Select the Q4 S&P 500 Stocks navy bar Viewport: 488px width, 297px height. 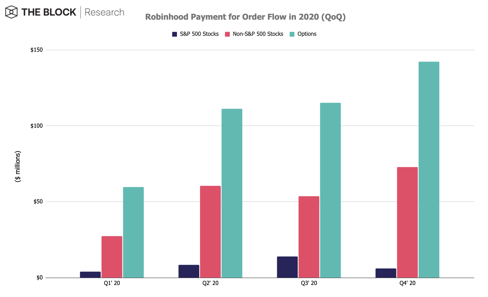click(386, 273)
